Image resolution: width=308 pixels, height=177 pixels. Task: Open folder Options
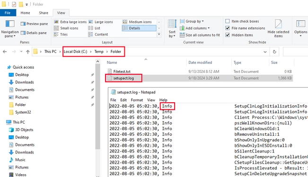[x=300, y=29]
